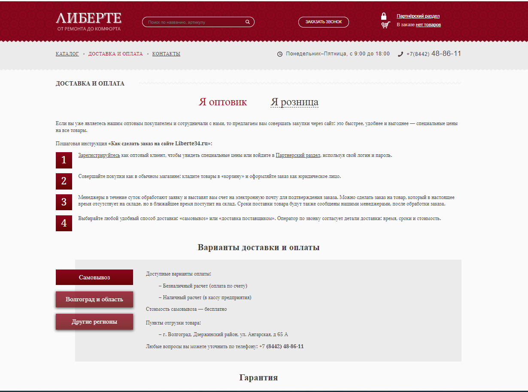Open the Партнёрский раздел header link
Image resolution: width=528 pixels, height=392 pixels.
pos(418,16)
